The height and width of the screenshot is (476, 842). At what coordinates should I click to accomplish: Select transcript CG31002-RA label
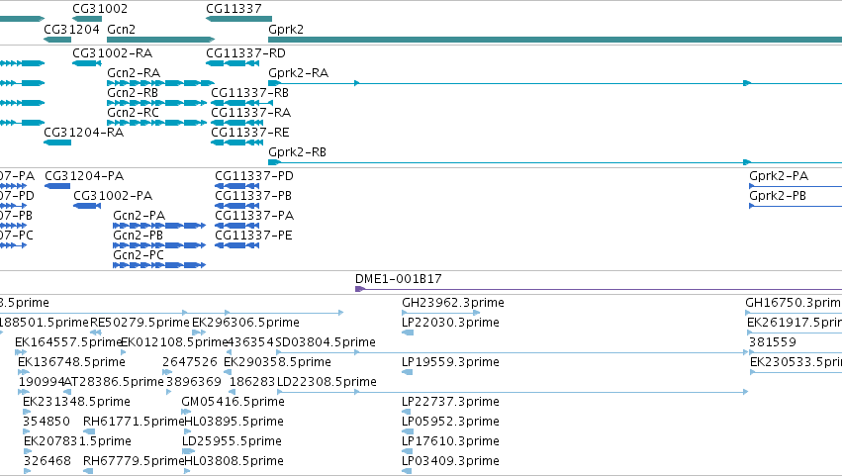coord(112,53)
